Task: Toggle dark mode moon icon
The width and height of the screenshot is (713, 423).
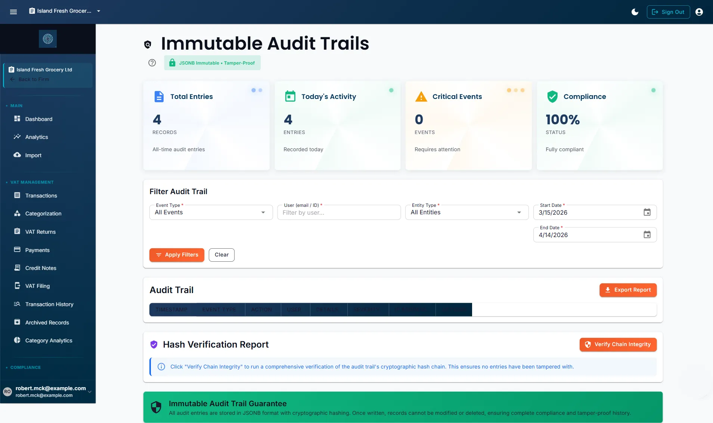Action: (635, 12)
